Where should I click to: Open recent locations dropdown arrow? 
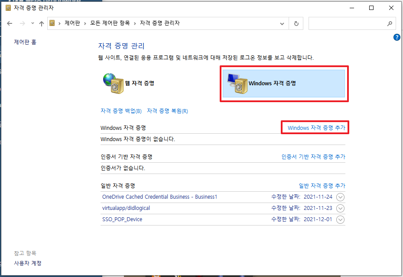[x=32, y=24]
